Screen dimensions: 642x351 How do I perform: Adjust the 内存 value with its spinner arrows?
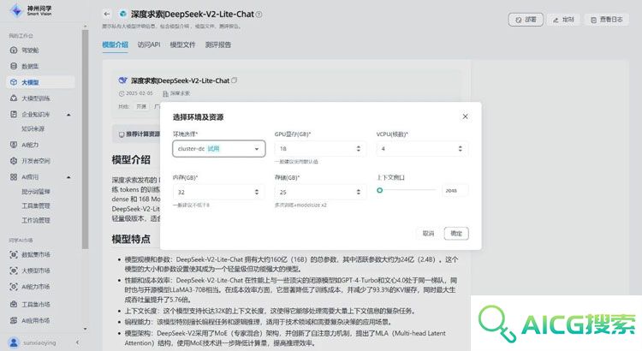[257, 192]
